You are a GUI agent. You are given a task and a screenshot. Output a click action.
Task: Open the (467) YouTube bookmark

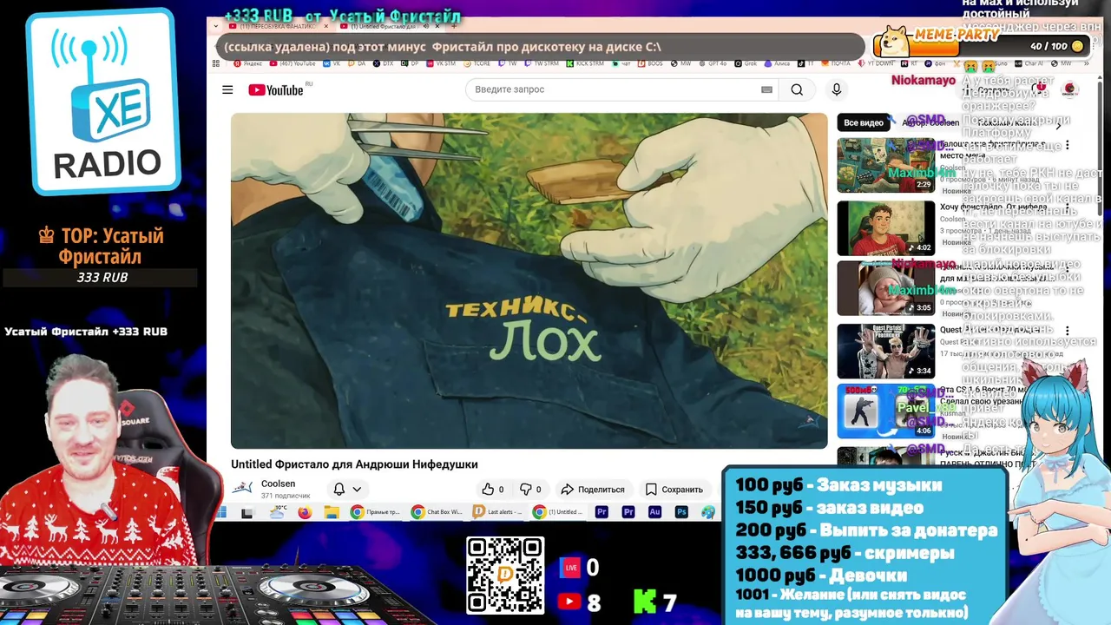pyautogui.click(x=293, y=63)
